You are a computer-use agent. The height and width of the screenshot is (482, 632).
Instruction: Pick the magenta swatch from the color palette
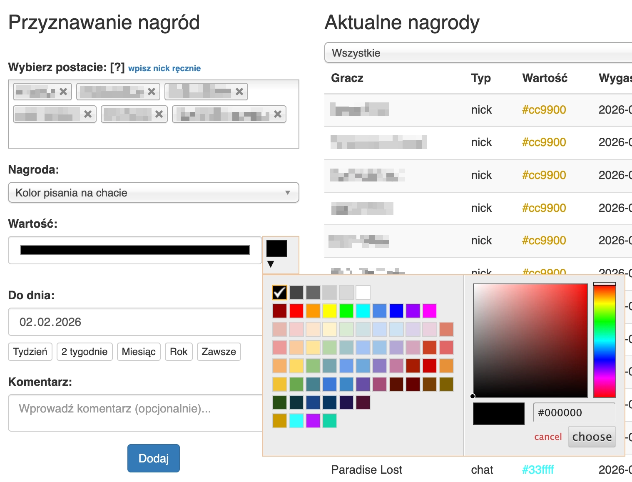429,311
